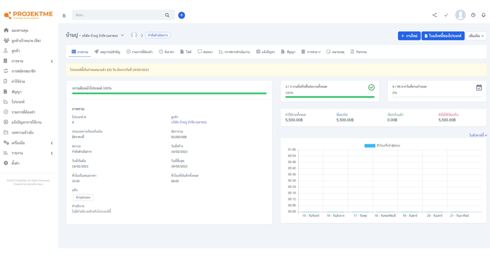
Task: Click the checkmark to-do icon in header
Action: point(446,15)
